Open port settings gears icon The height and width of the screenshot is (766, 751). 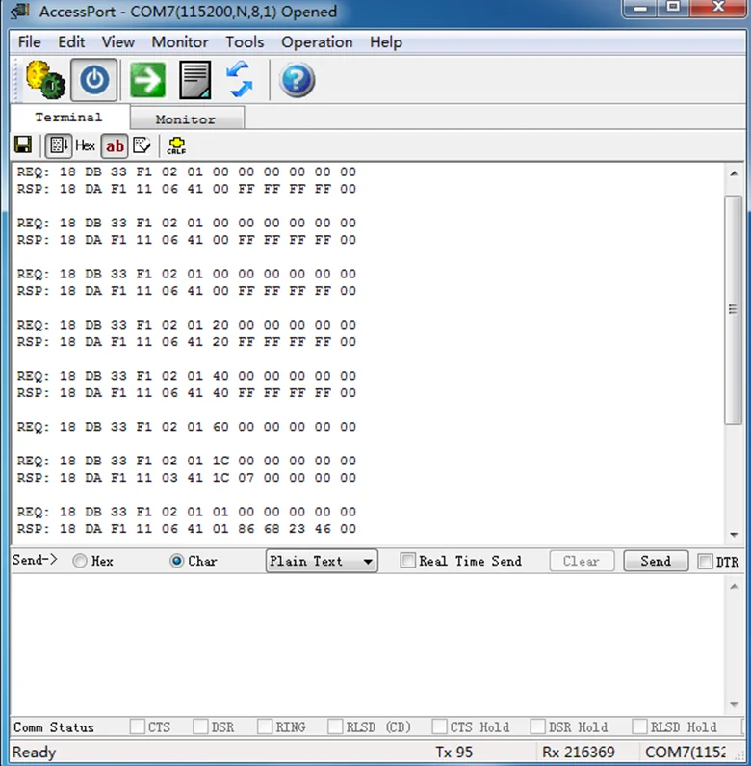(45, 80)
